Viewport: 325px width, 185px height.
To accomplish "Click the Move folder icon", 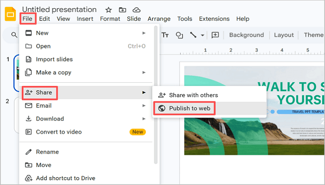I will point(29,165).
